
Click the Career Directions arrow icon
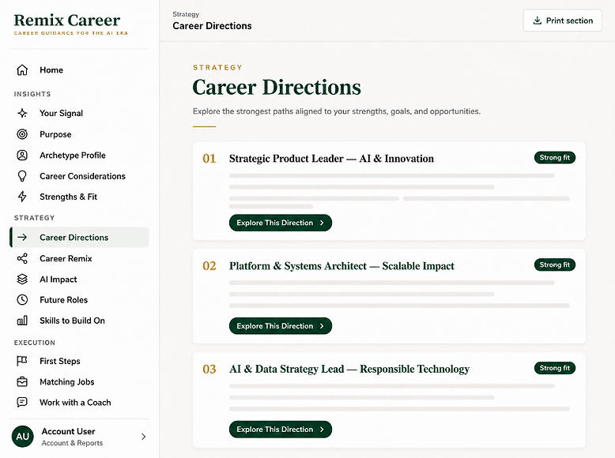22,237
